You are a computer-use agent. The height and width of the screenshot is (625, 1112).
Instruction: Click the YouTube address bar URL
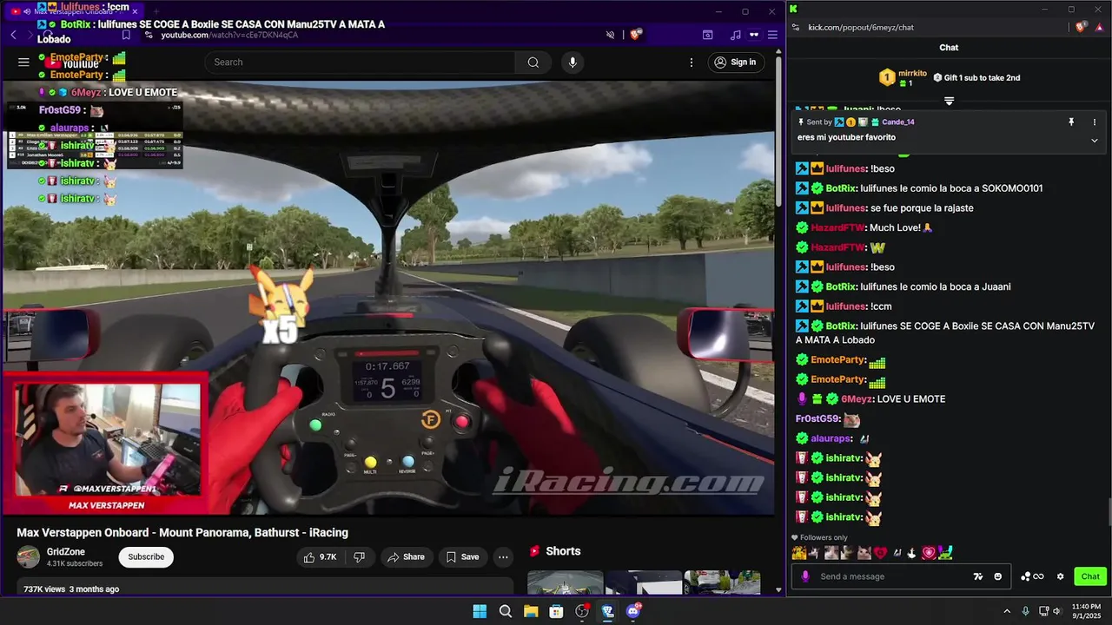point(229,35)
